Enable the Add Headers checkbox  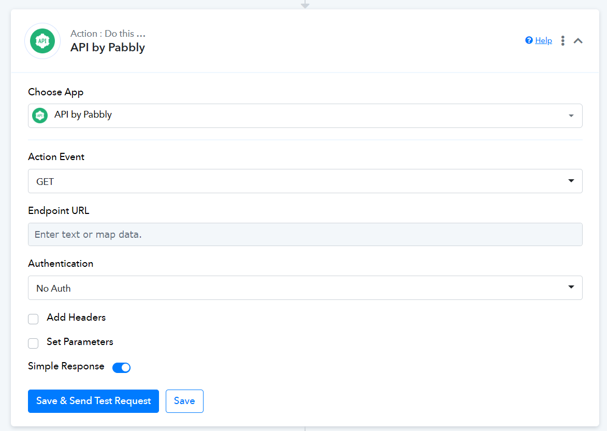[x=33, y=319]
